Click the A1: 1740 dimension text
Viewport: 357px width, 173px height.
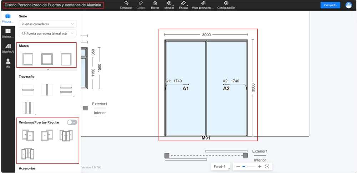pos(174,81)
